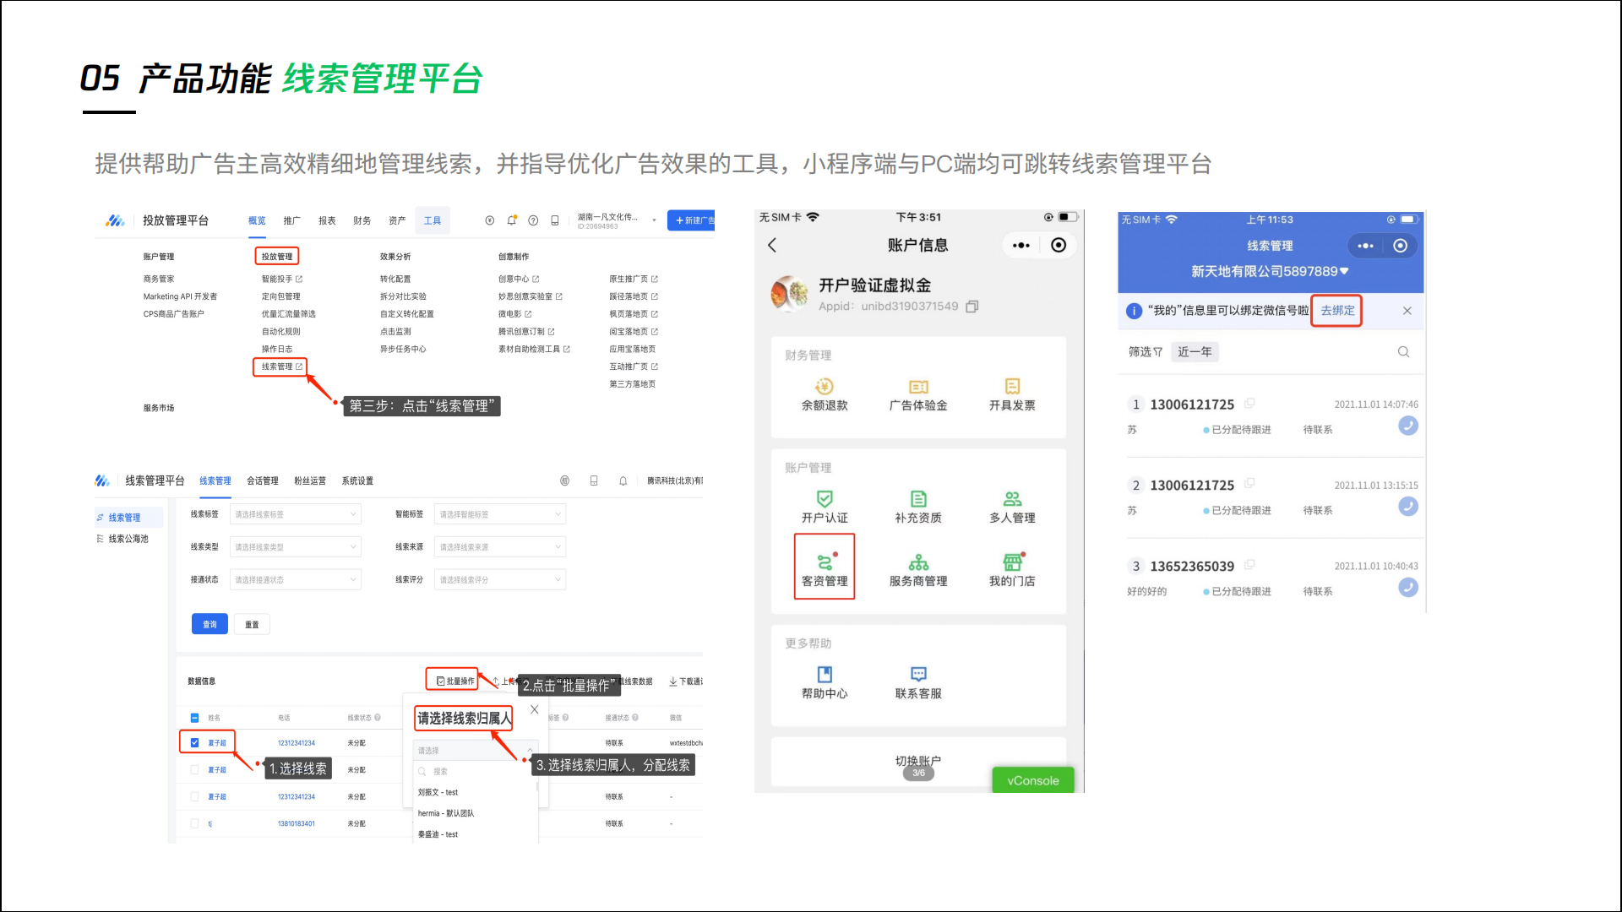The height and width of the screenshot is (912, 1622).
Task: Click the 余额退款 refund icon
Action: (824, 387)
